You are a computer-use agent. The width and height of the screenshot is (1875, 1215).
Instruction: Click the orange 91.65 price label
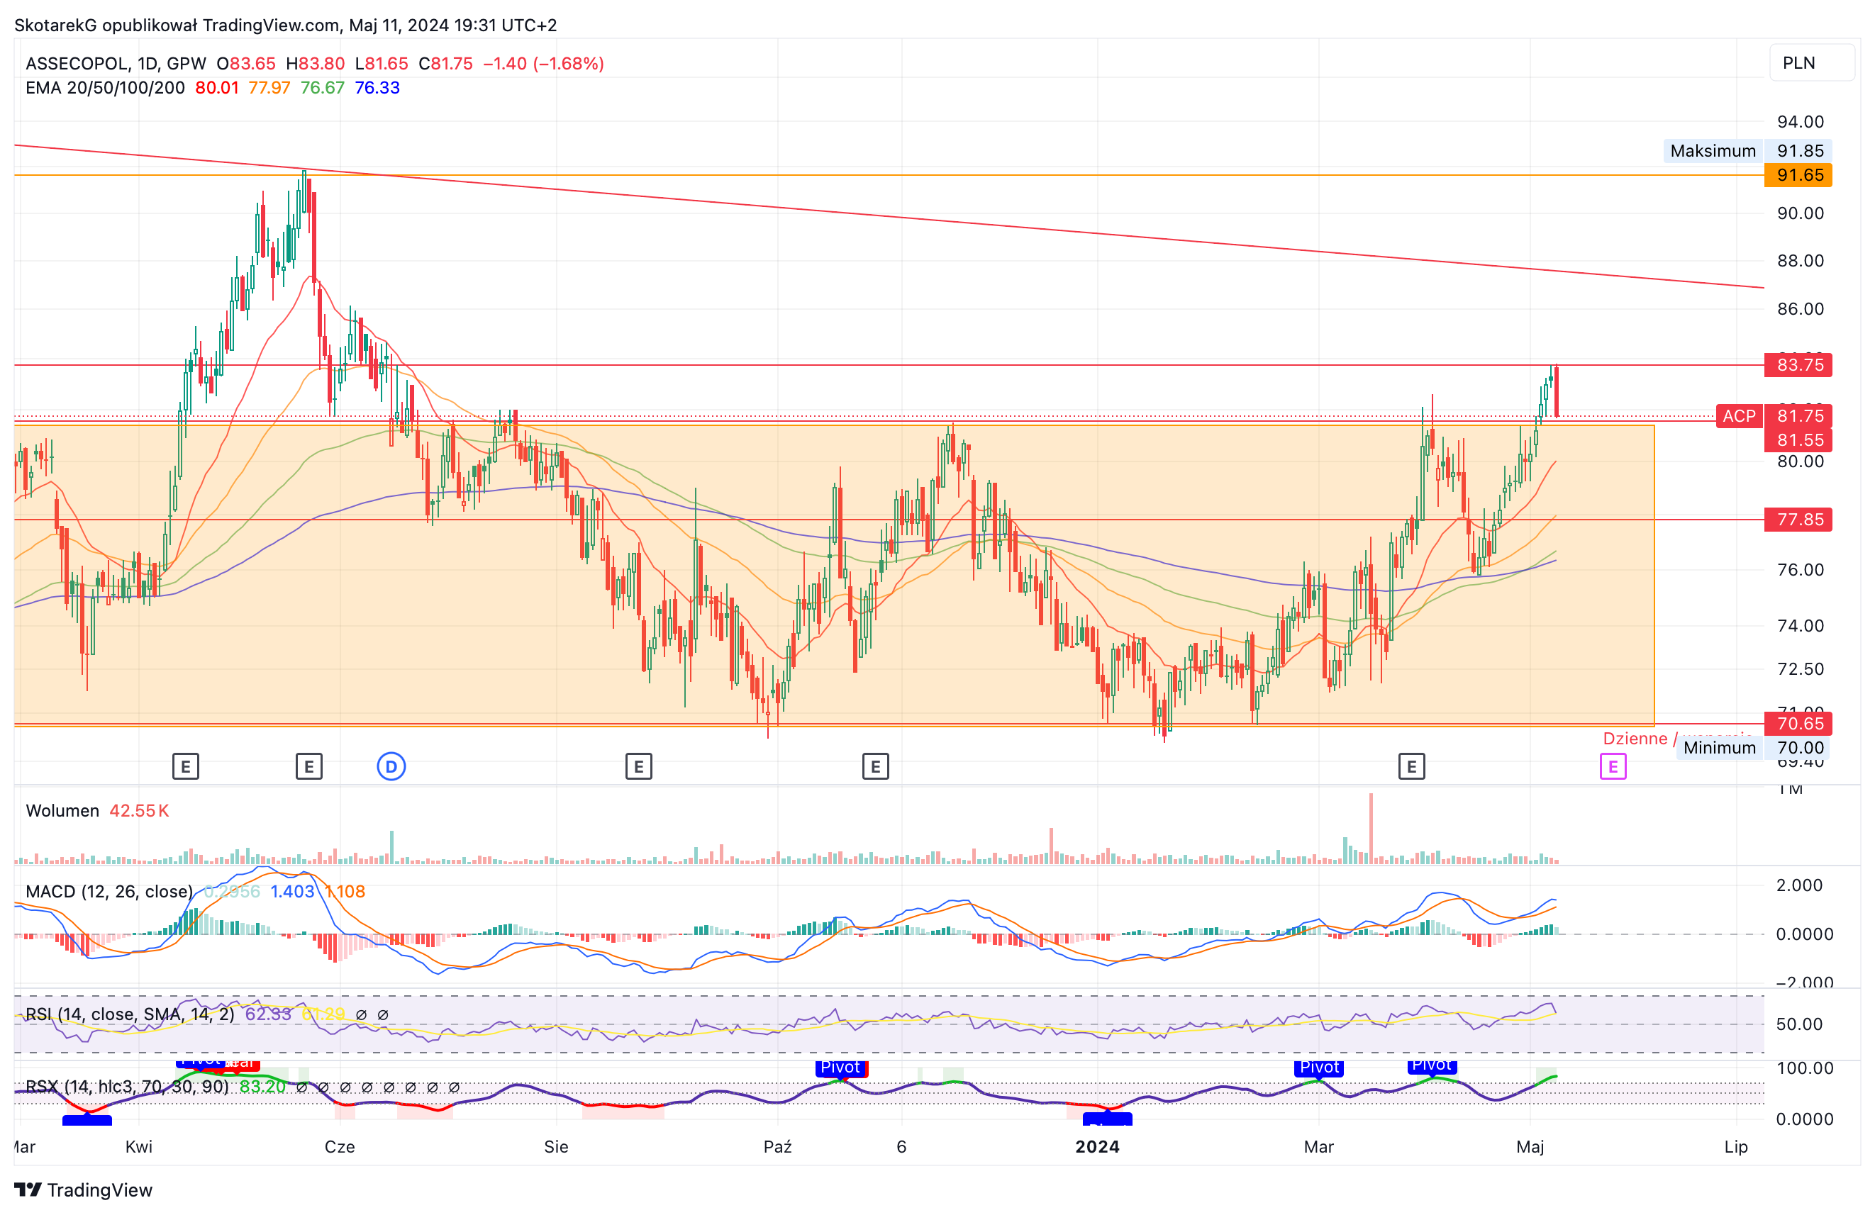(1798, 175)
